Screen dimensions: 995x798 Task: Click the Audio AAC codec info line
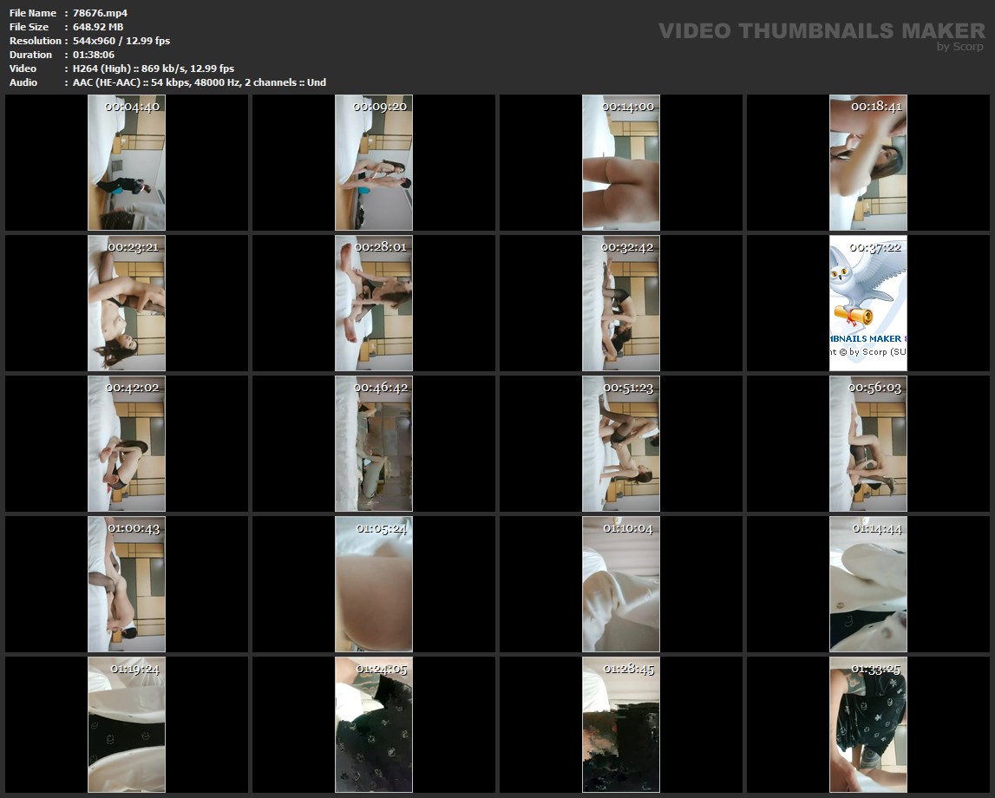click(200, 82)
